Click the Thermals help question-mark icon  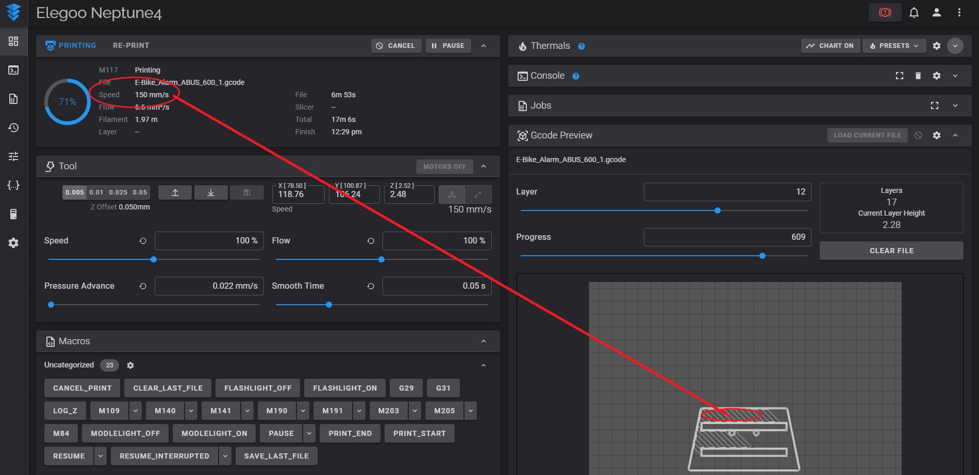coord(582,46)
